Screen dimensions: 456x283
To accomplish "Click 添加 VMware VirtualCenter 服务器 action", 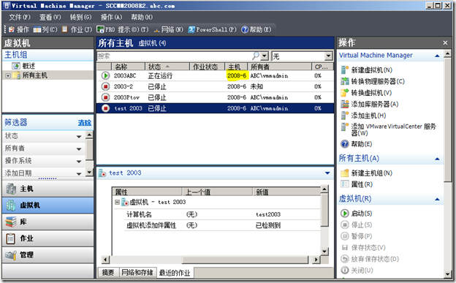I will point(389,129).
